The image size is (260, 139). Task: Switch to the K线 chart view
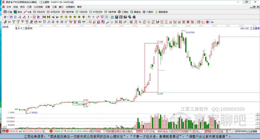[x=27, y=12]
